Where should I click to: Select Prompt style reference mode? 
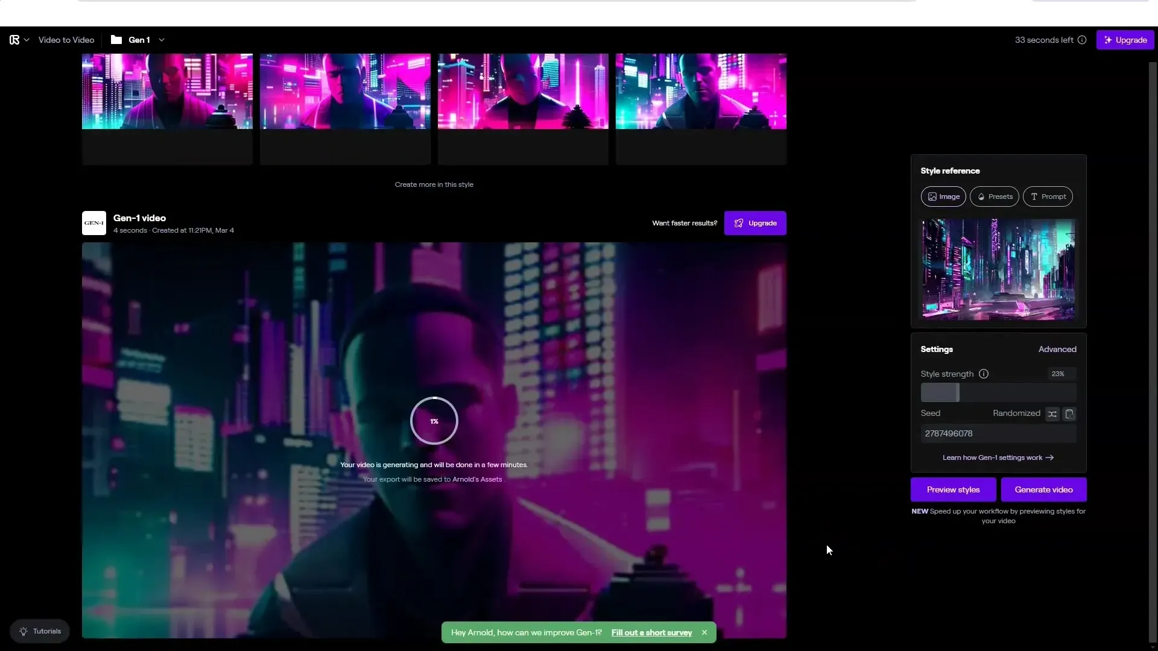tap(1048, 197)
